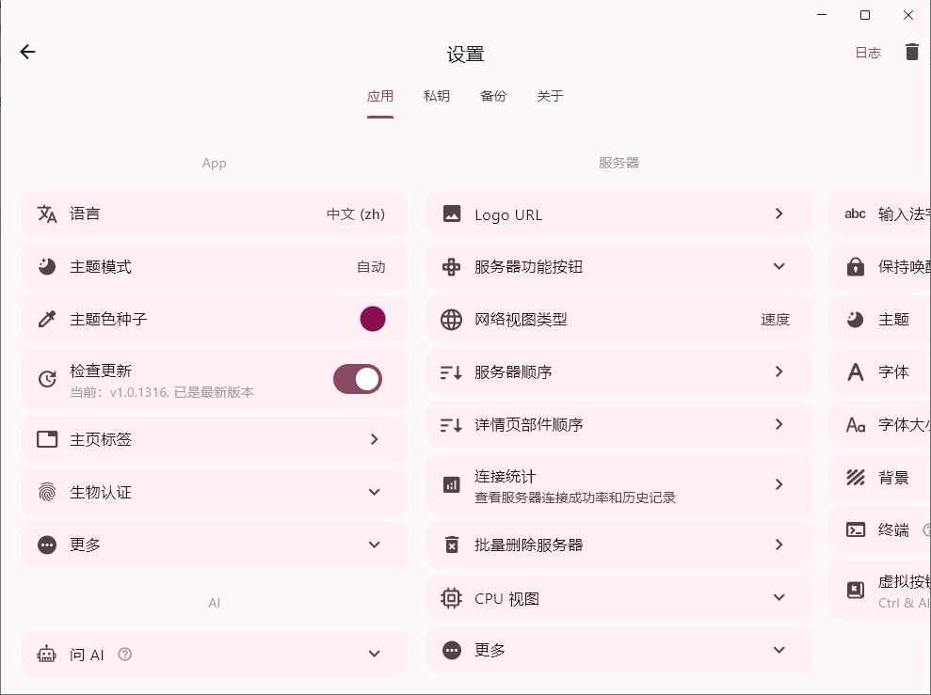Open the 语言 selector showing 中文 (zh)
This screenshot has height=695, width=931.
356,213
